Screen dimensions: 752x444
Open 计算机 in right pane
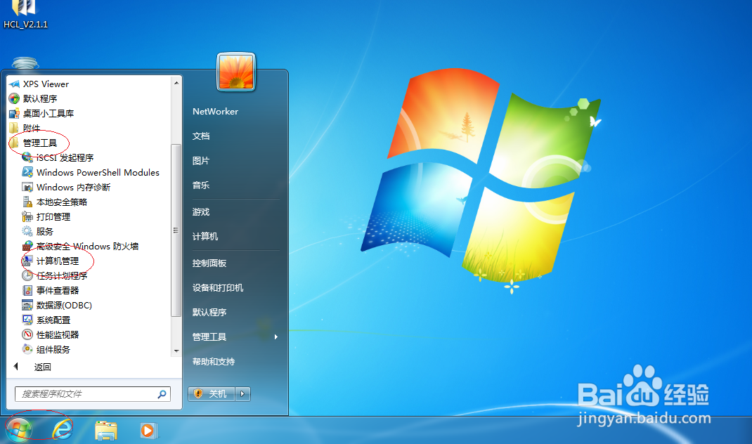point(205,236)
